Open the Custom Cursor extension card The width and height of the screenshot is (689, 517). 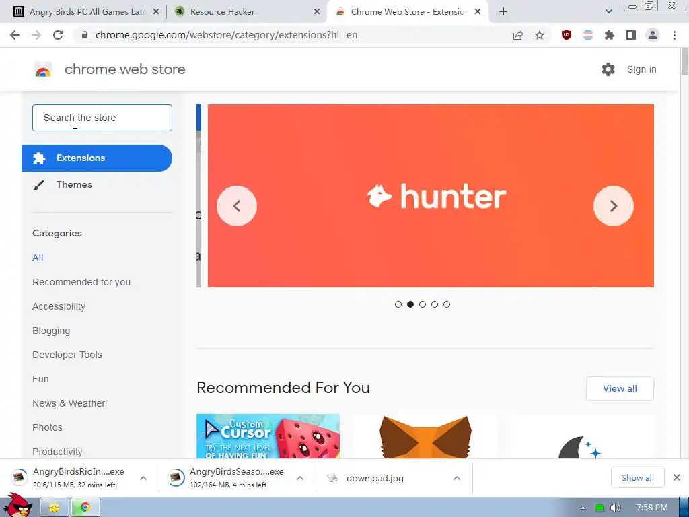(268, 436)
